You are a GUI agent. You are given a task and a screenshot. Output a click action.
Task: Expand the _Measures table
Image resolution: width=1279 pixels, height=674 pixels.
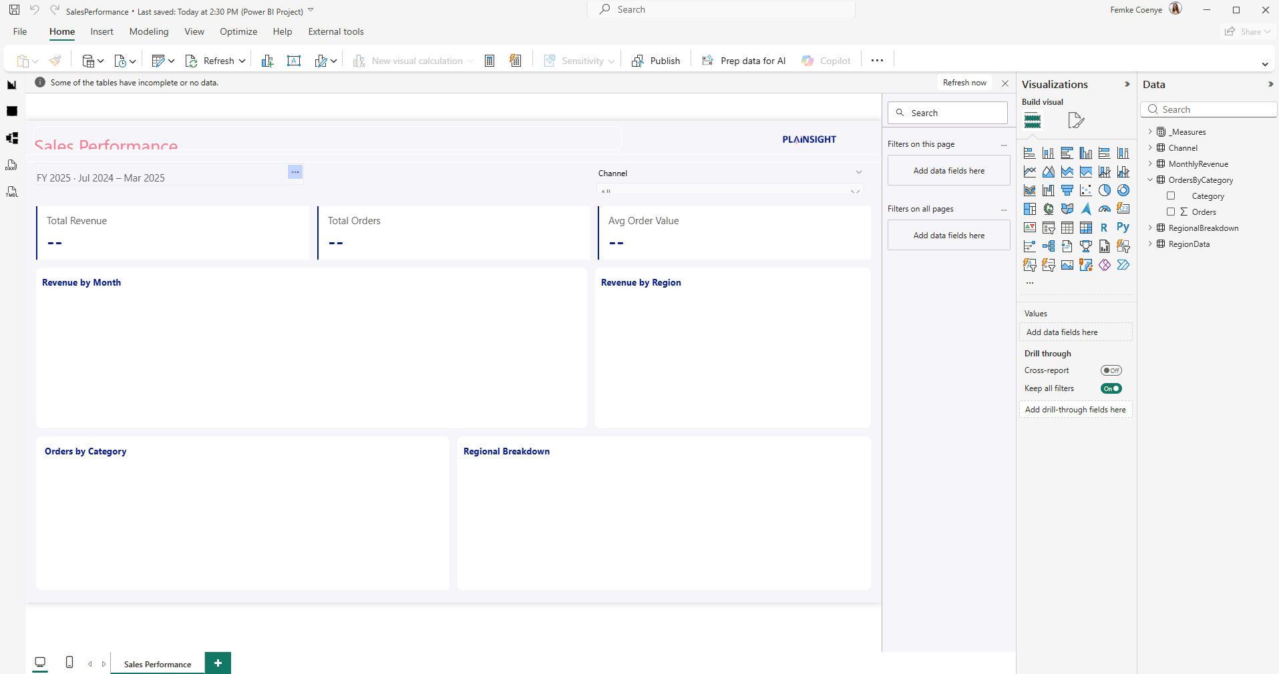1150,131
